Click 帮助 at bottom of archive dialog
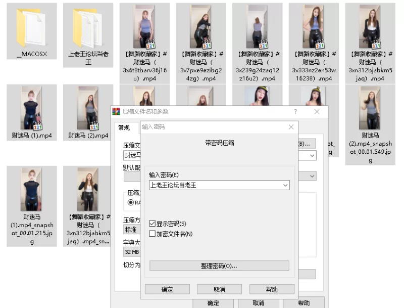 point(304,303)
